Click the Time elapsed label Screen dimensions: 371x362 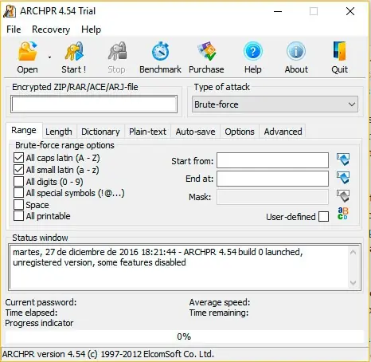(31, 313)
